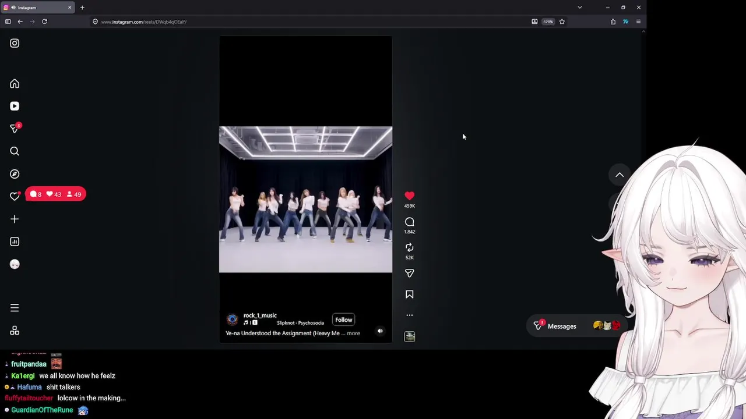Expand caption with more link
The image size is (746, 419).
pyautogui.click(x=353, y=333)
